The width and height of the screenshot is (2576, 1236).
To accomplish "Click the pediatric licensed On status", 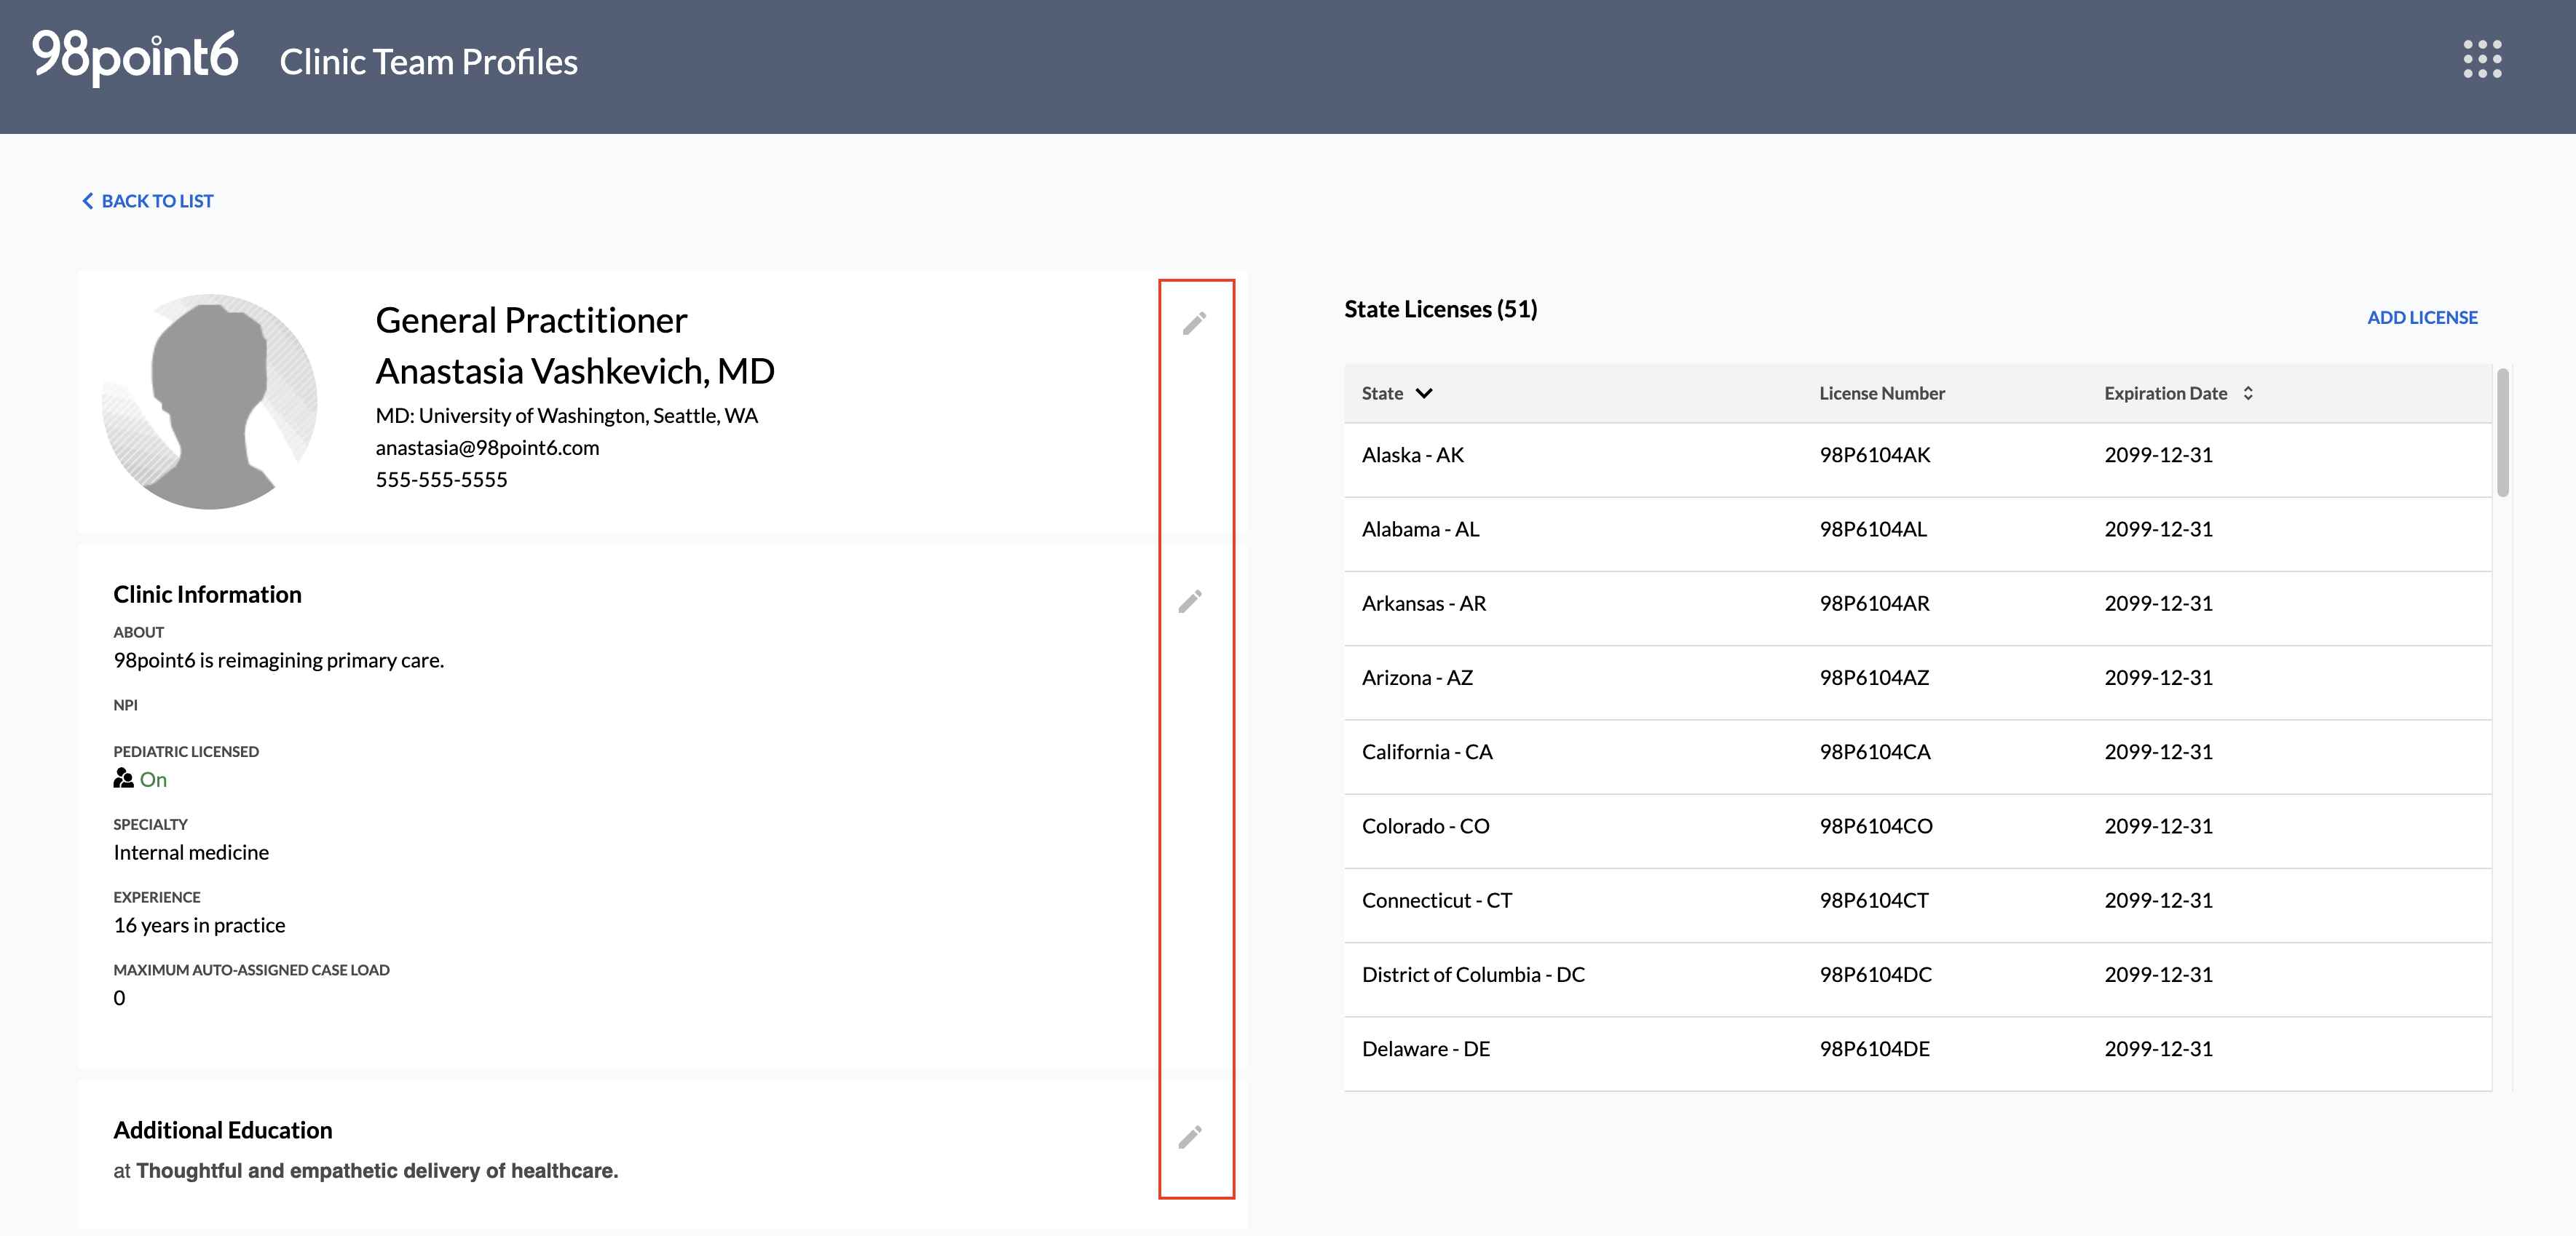I will 153,779.
